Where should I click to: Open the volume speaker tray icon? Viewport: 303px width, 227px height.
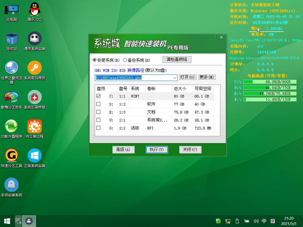coord(256,221)
